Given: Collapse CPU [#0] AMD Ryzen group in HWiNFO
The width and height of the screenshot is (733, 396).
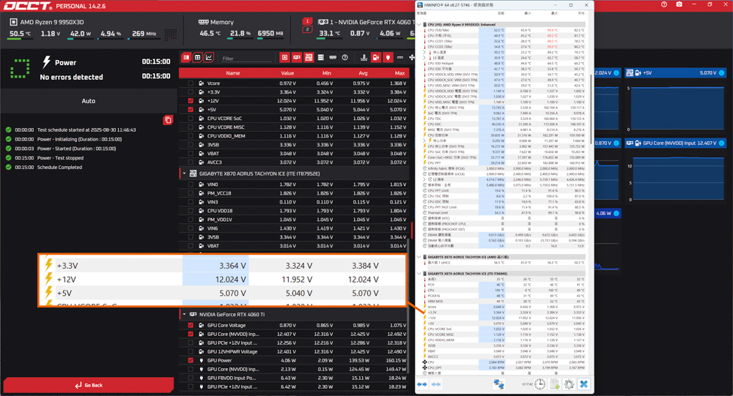Looking at the screenshot, I should point(419,24).
